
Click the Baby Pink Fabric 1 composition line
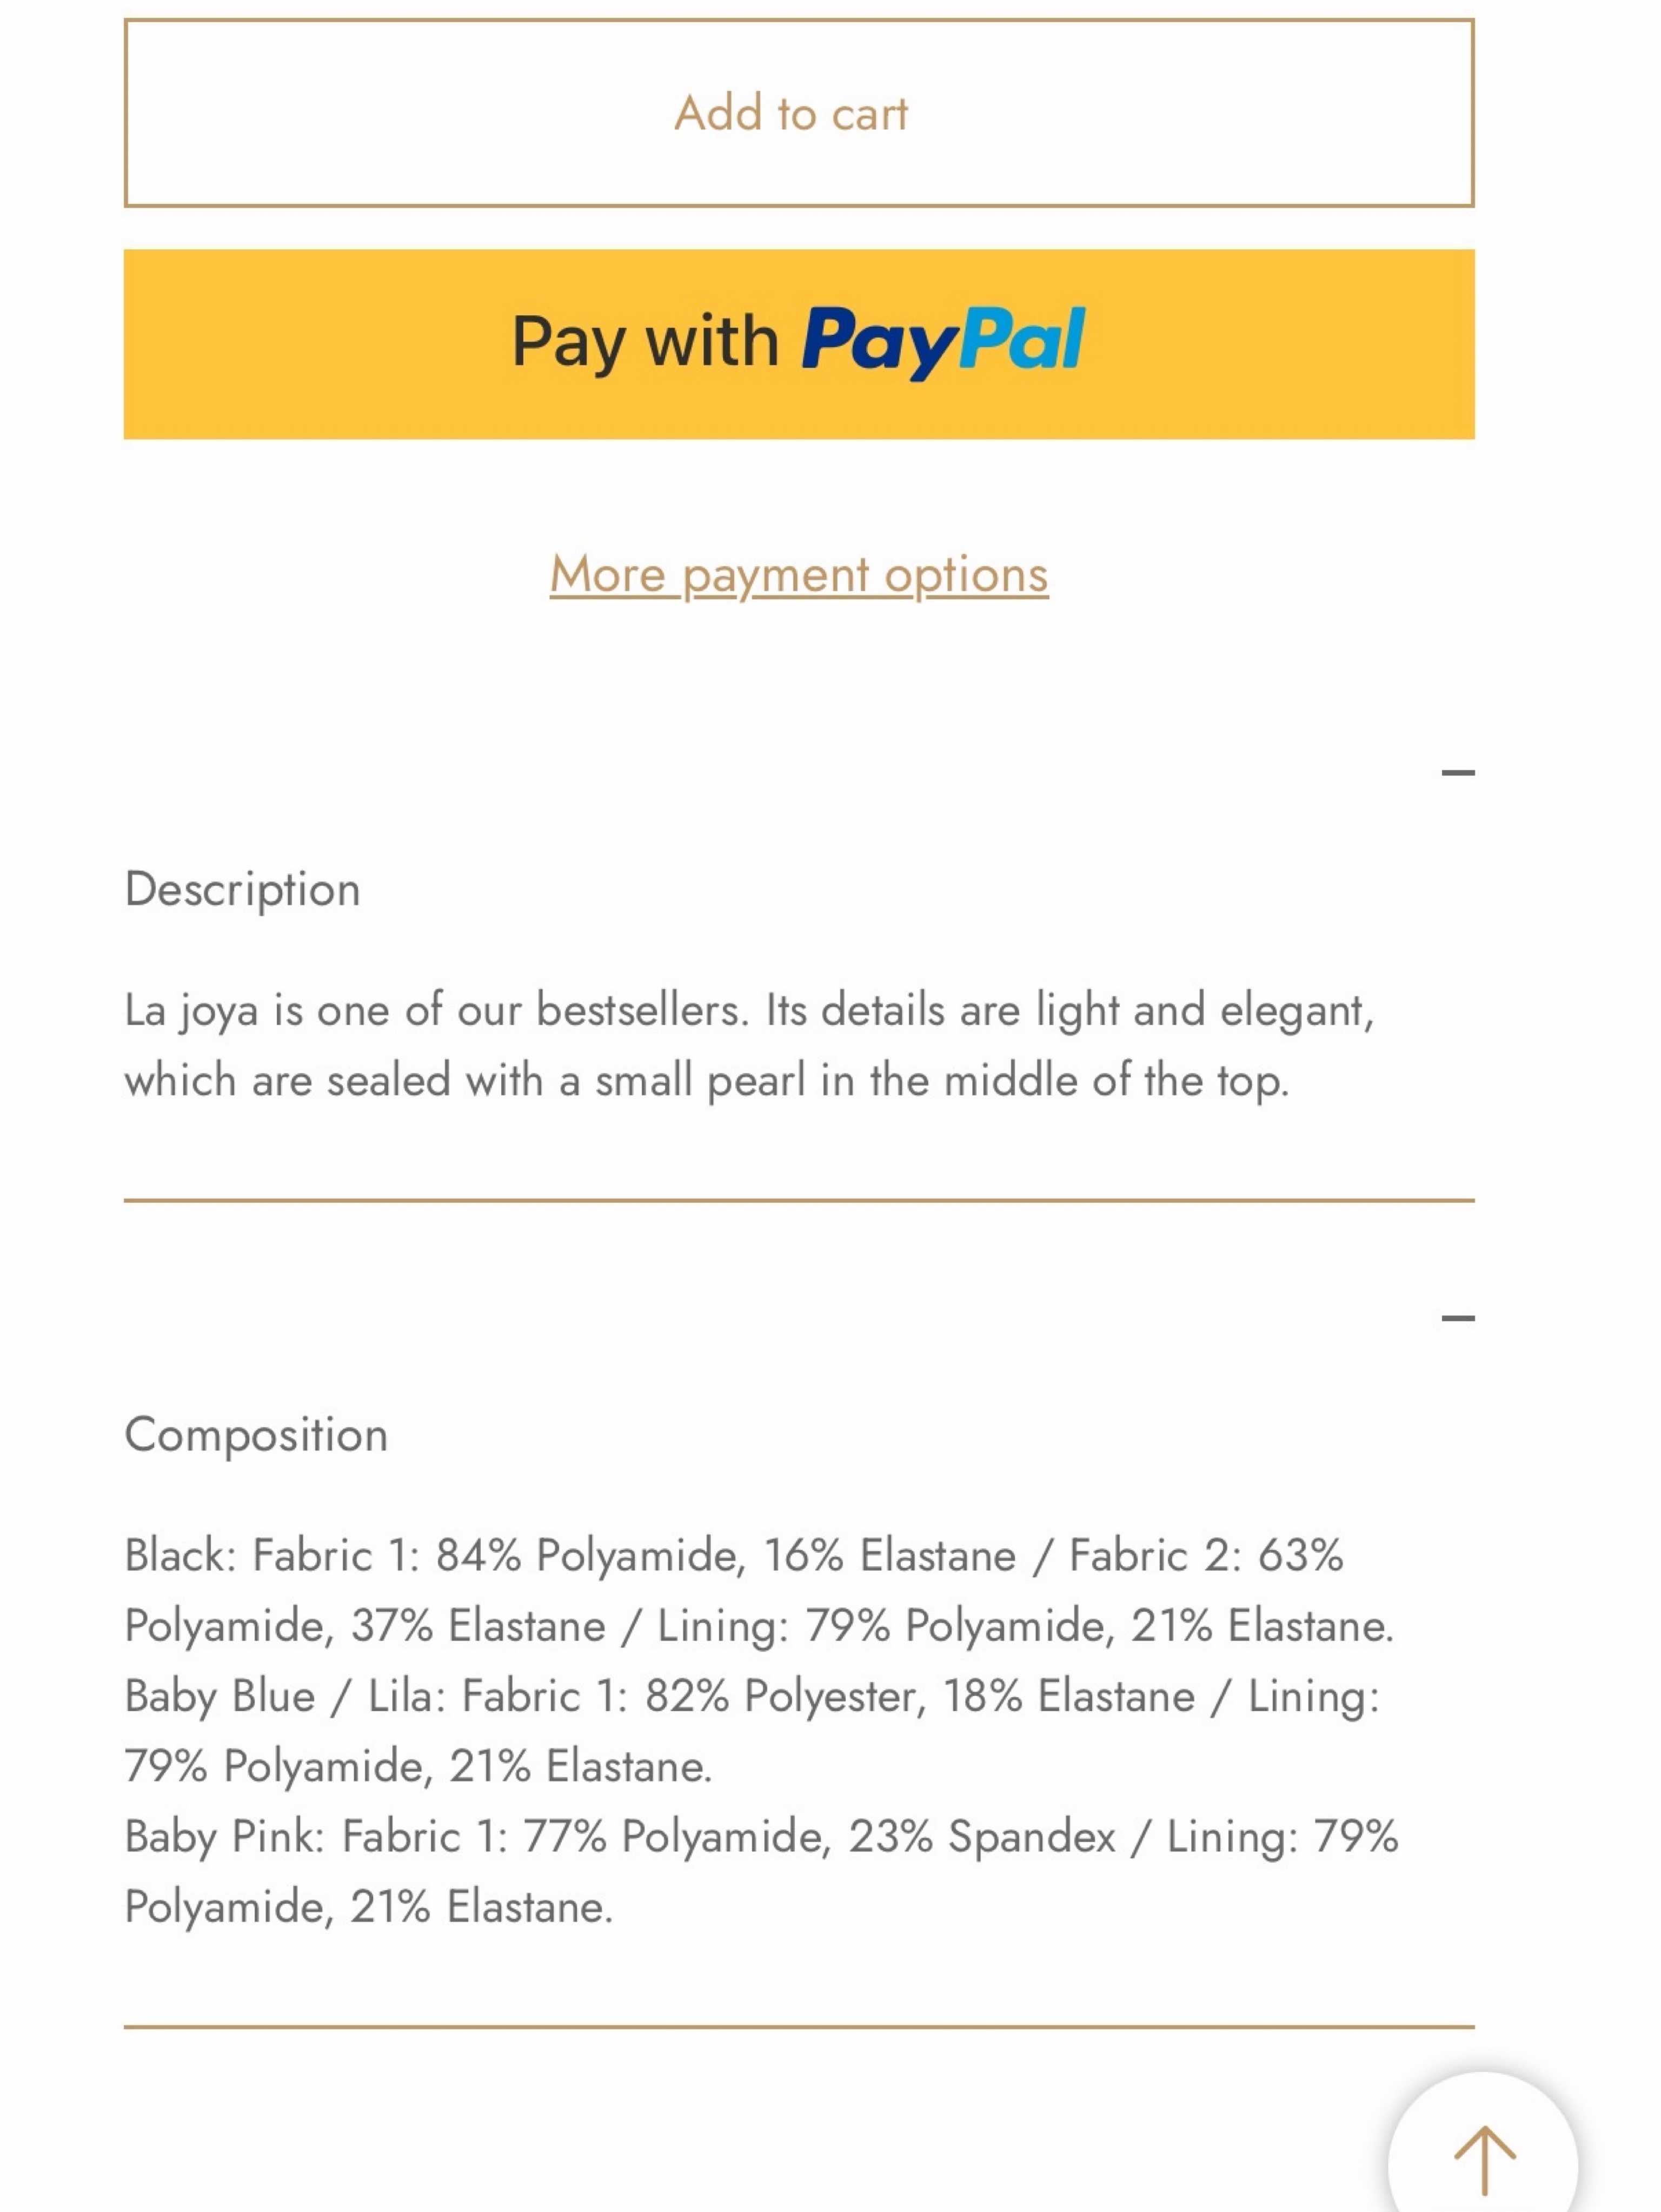tap(761, 1836)
